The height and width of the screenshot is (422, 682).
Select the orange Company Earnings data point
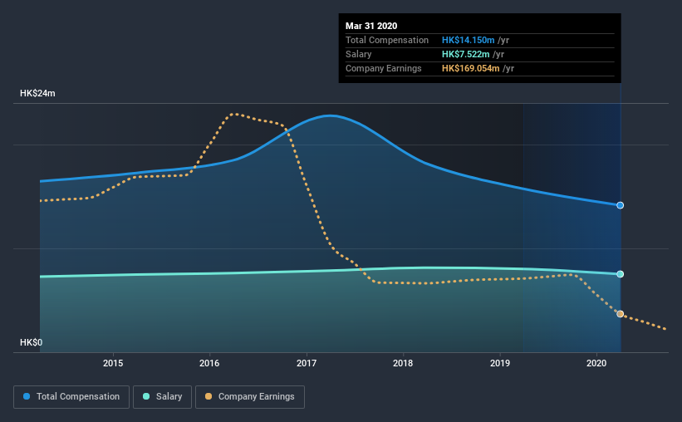click(x=621, y=314)
